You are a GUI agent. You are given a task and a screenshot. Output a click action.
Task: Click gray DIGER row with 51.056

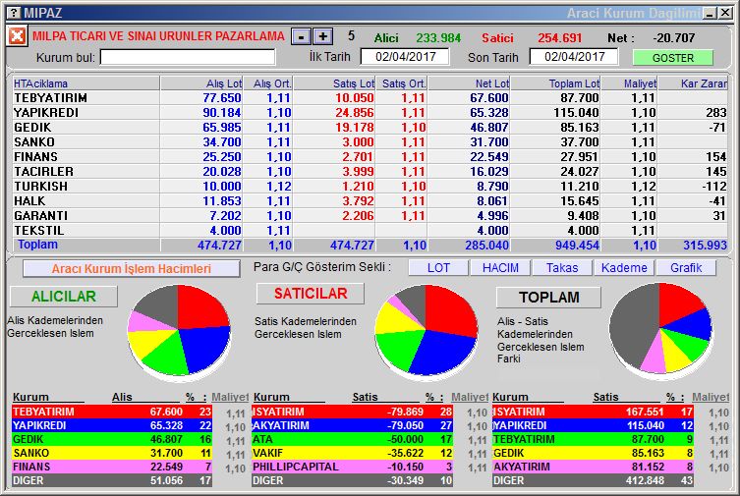coord(112,480)
